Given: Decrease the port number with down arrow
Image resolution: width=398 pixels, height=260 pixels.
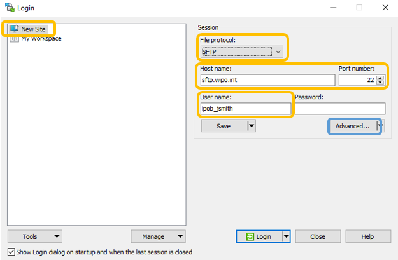Looking at the screenshot, I should pyautogui.click(x=381, y=83).
